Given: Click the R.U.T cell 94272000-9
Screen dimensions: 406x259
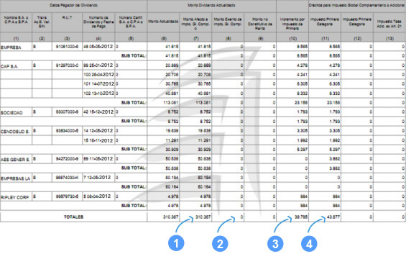Looking at the screenshot, I should [x=68, y=159].
